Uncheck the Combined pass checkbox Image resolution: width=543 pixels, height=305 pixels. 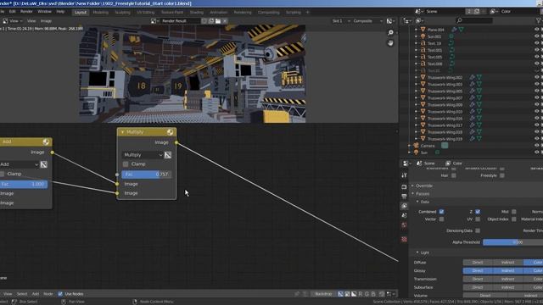click(441, 212)
